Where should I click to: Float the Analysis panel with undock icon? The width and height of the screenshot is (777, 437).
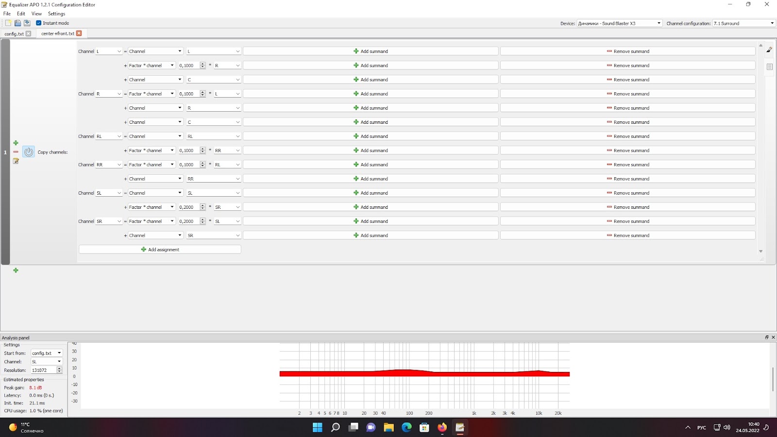point(767,337)
